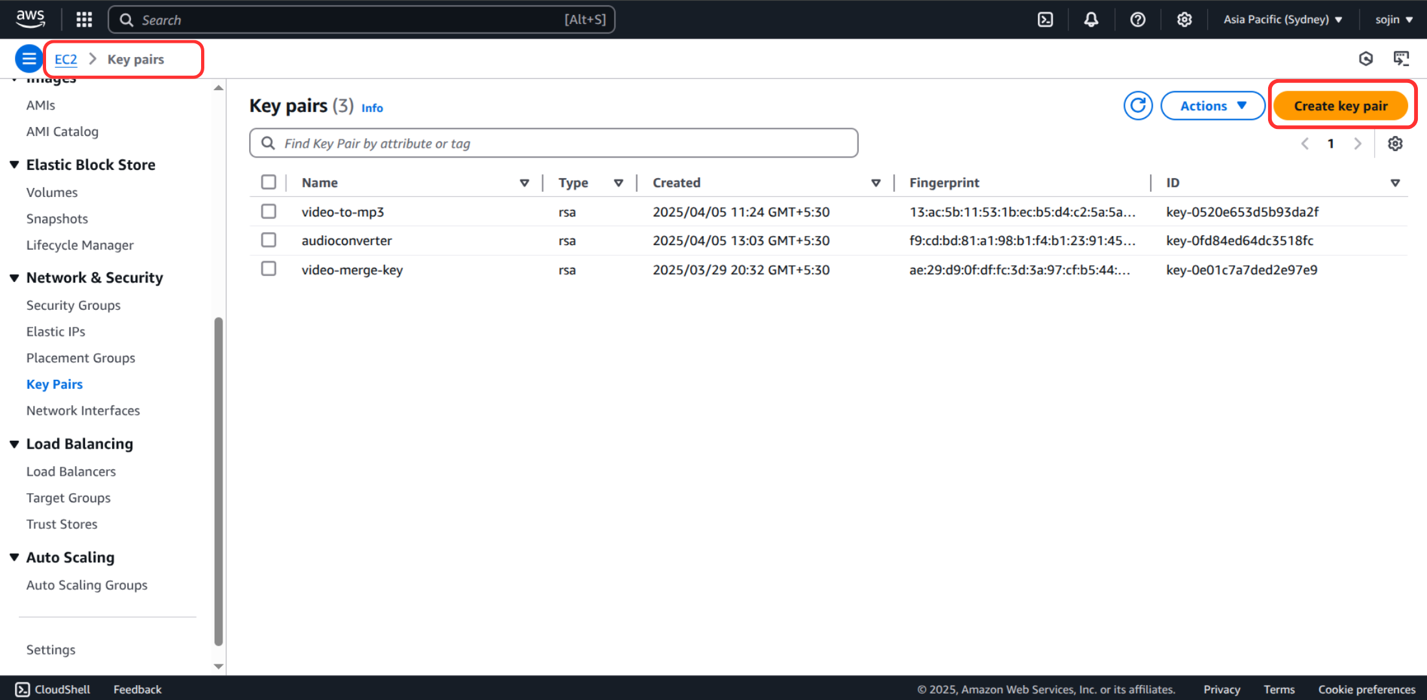Click the sidebar scroll-up arrow
Screen dimensions: 1427x700
[219, 87]
